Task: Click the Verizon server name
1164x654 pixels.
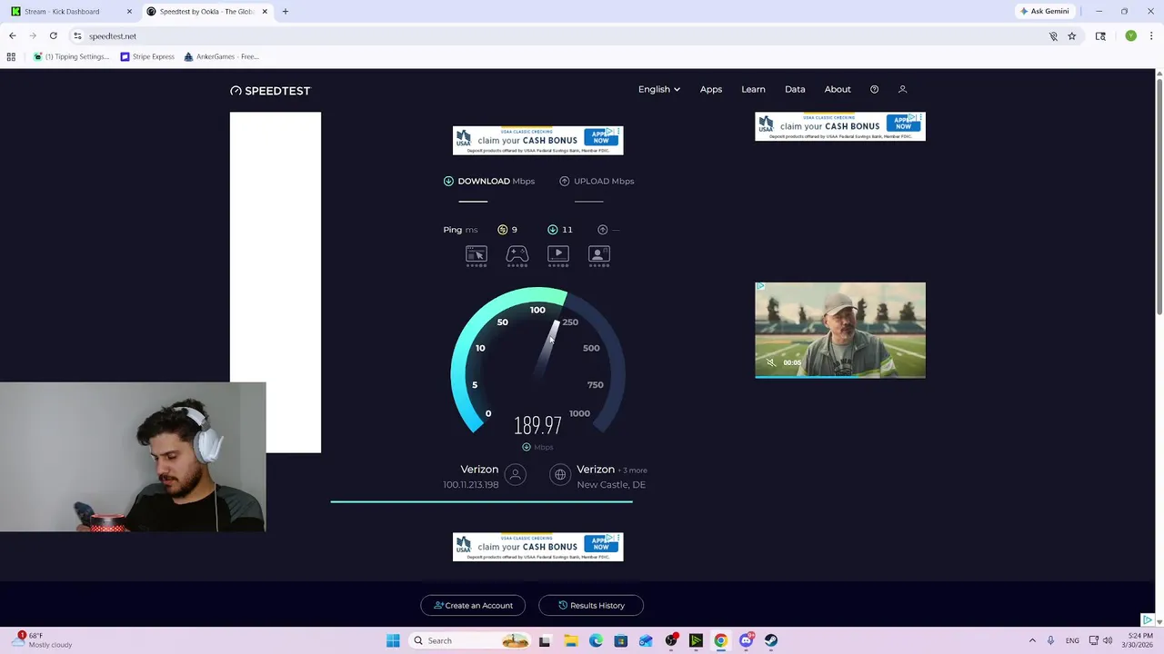Action: pos(596,470)
